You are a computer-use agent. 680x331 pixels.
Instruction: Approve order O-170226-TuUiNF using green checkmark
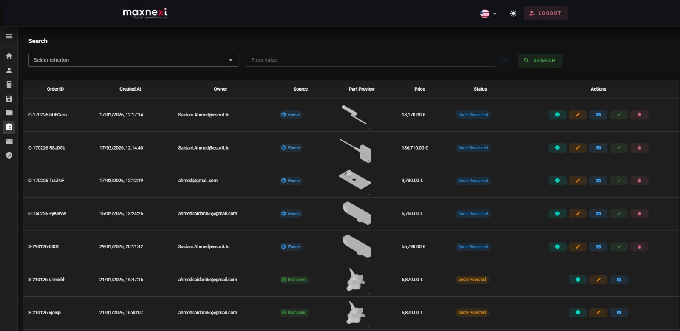(x=619, y=181)
